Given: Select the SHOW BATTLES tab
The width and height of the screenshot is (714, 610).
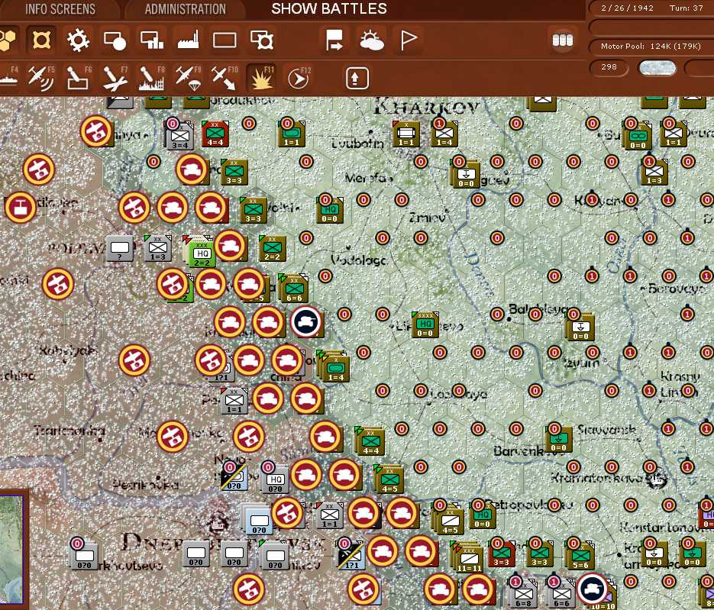Looking at the screenshot, I should 329,8.
